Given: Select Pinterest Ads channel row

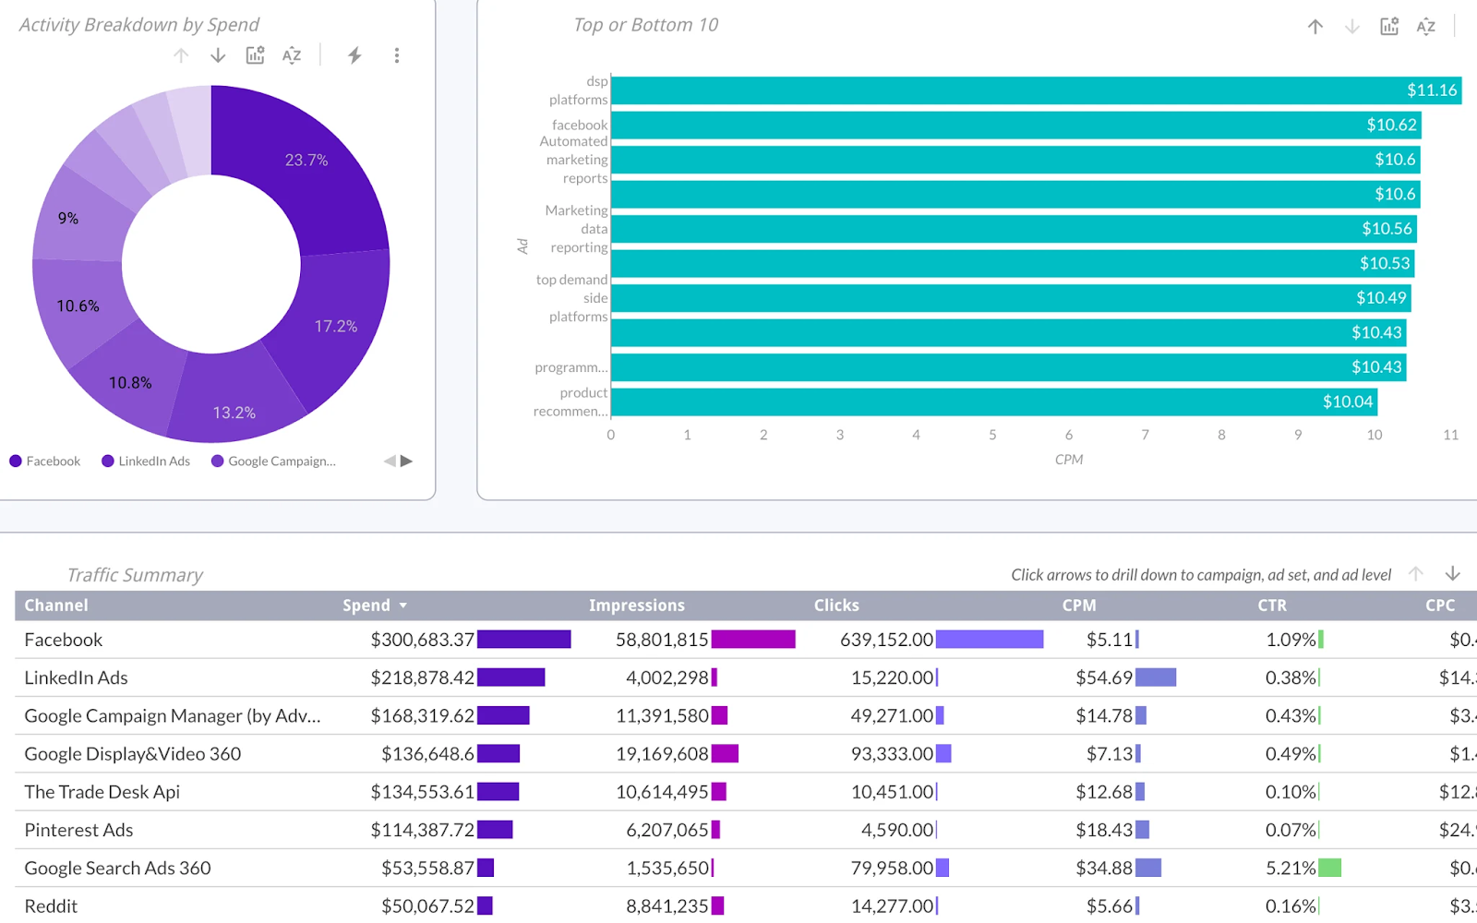Looking at the screenshot, I should pos(78,830).
